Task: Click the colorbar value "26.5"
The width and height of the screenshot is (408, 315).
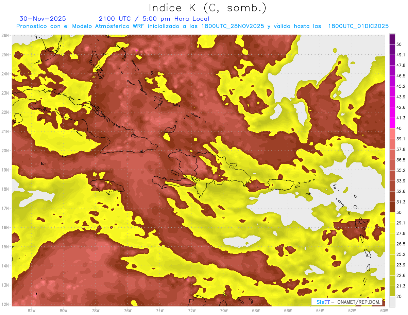Action: tap(401, 244)
